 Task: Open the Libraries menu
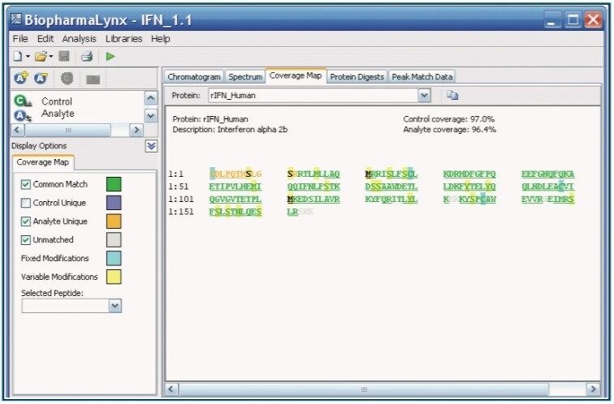[123, 39]
